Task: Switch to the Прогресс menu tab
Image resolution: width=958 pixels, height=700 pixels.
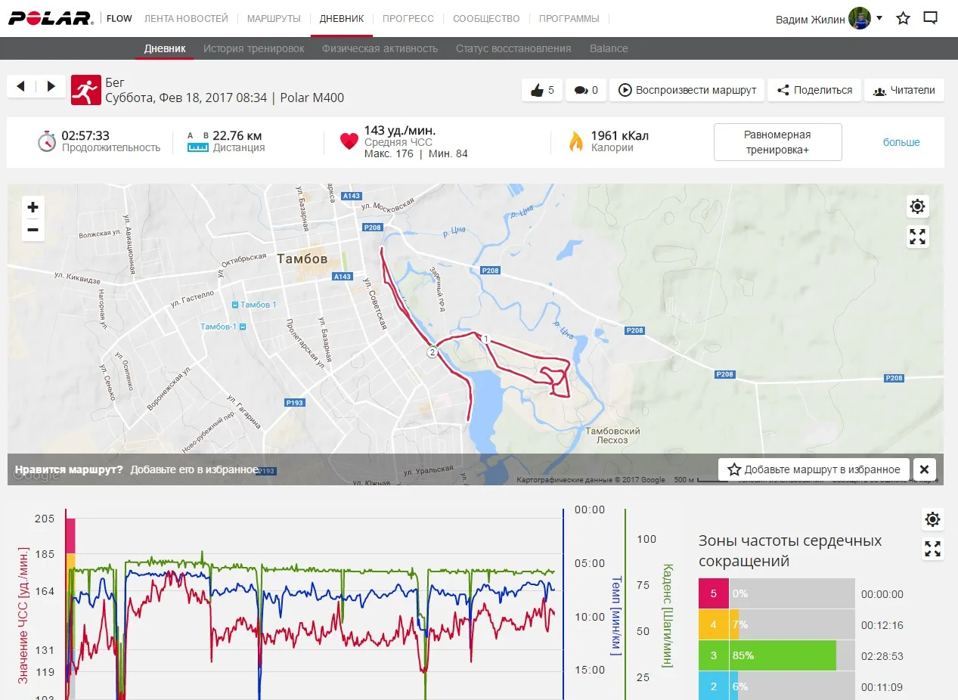Action: 408,18
